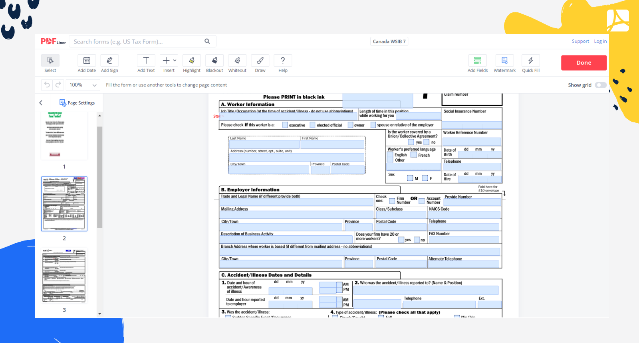Open the Add Fields tool
This screenshot has width=639, height=343.
click(x=478, y=61)
